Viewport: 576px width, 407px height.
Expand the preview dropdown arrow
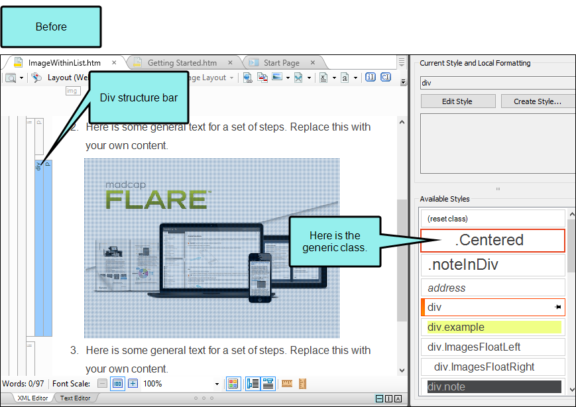21,78
